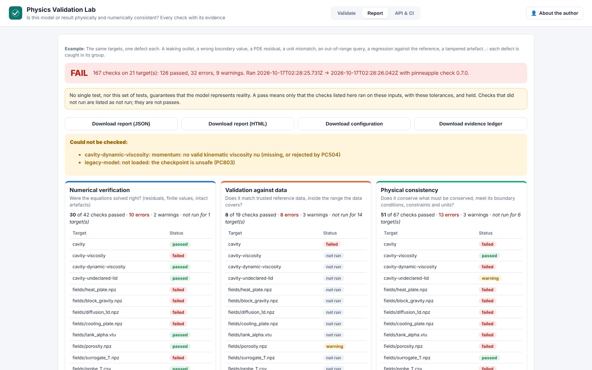Click legacy-model not loaded message
592x370 pixels.
[160, 162]
